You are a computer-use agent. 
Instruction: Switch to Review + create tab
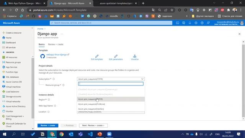pos(56,44)
